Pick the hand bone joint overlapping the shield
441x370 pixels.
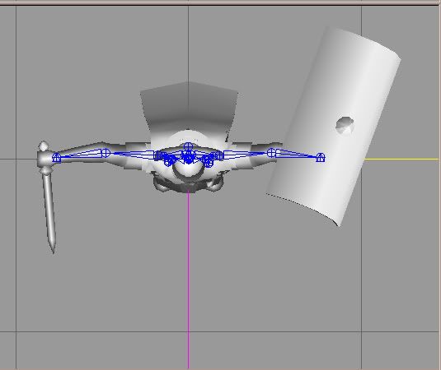point(321,157)
